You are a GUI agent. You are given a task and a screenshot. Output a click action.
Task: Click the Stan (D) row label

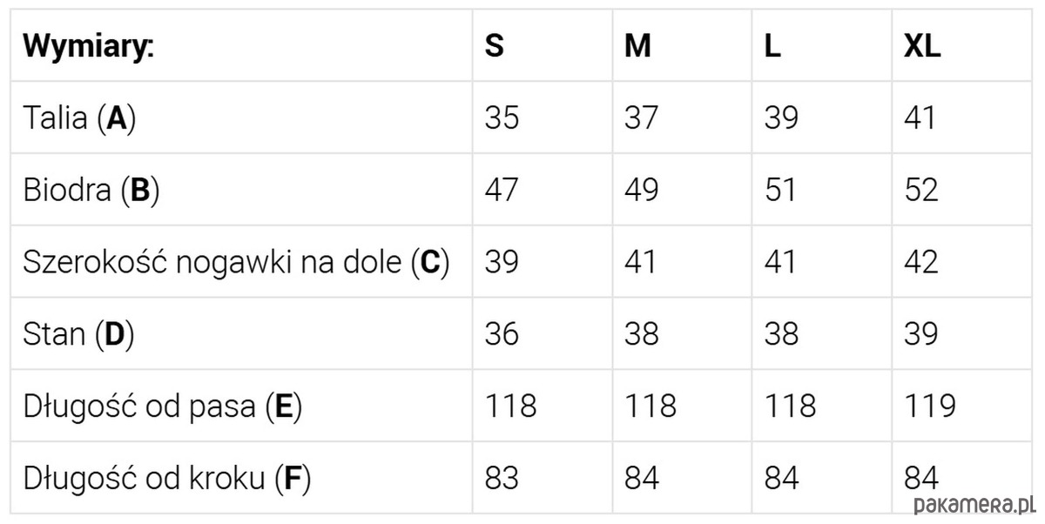[79, 334]
